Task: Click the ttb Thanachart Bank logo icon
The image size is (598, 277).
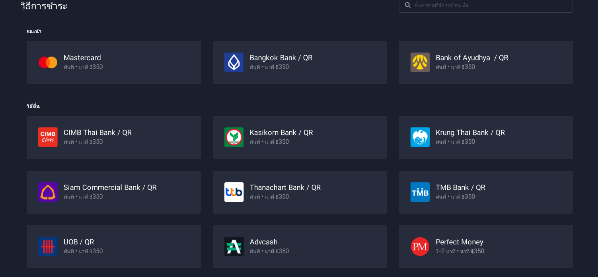Action: coord(234,192)
